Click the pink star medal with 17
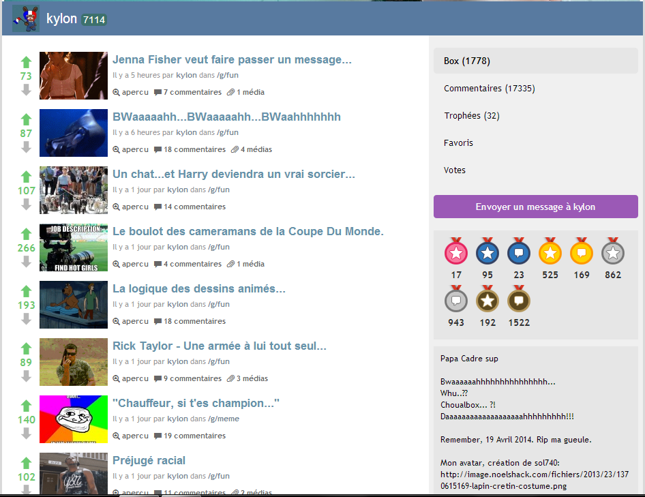This screenshot has width=645, height=497. click(455, 252)
